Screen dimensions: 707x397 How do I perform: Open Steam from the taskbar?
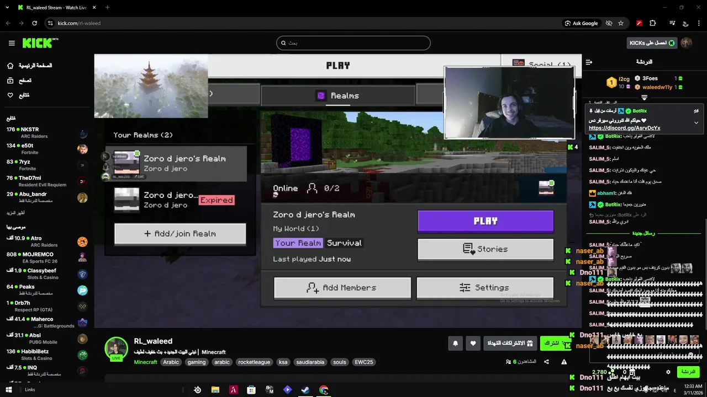(305, 390)
